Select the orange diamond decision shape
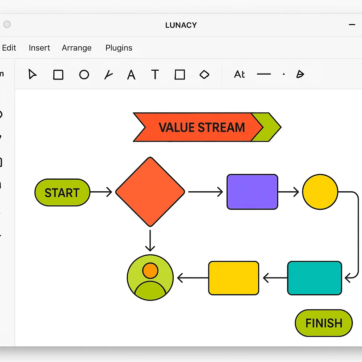Image resolution: width=362 pixels, height=362 pixels. tap(150, 191)
